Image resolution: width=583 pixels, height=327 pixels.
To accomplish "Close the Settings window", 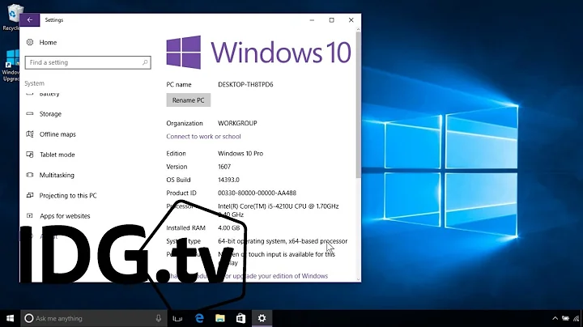I will (351, 20).
